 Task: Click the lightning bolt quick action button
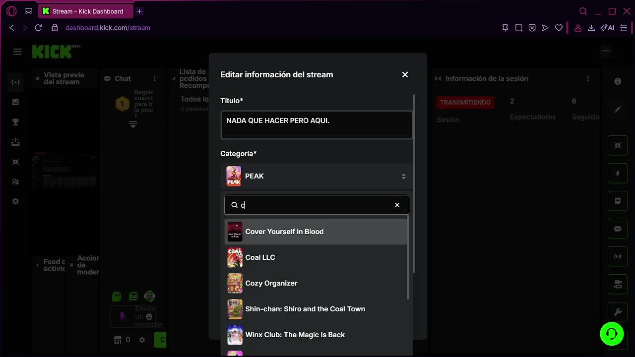(x=618, y=173)
